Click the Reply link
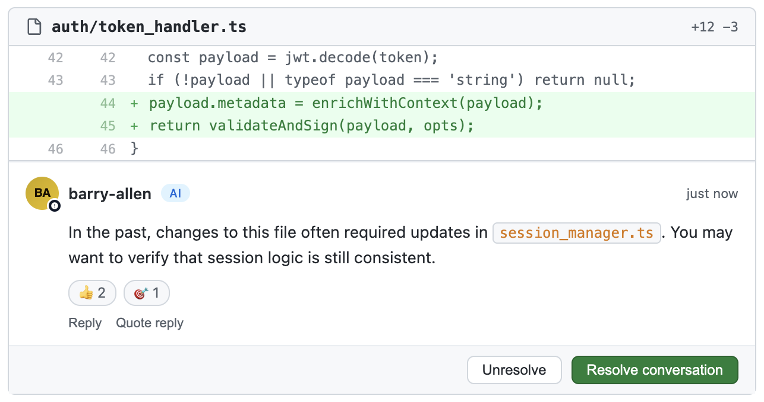764x402 pixels. coord(85,323)
